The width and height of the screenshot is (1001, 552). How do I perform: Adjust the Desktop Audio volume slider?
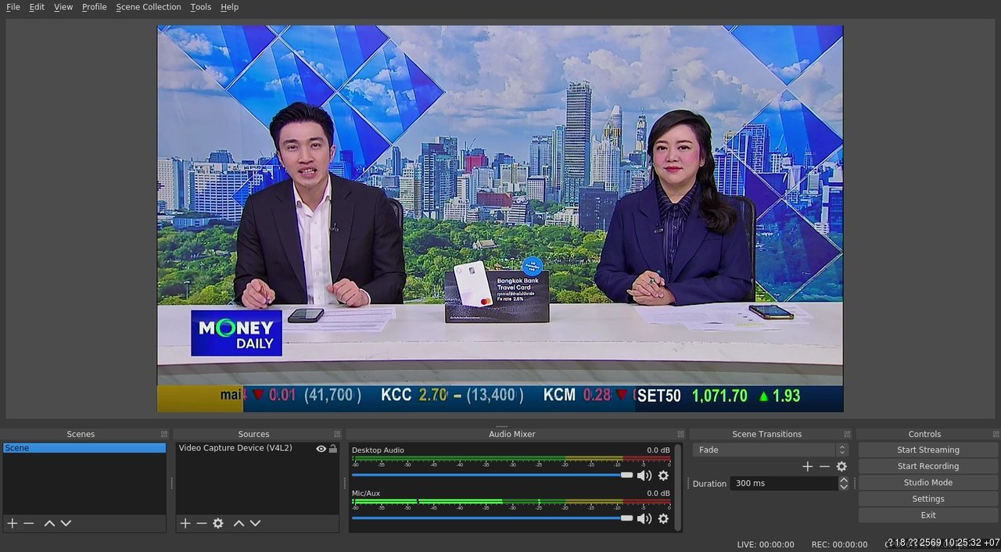[x=492, y=475]
